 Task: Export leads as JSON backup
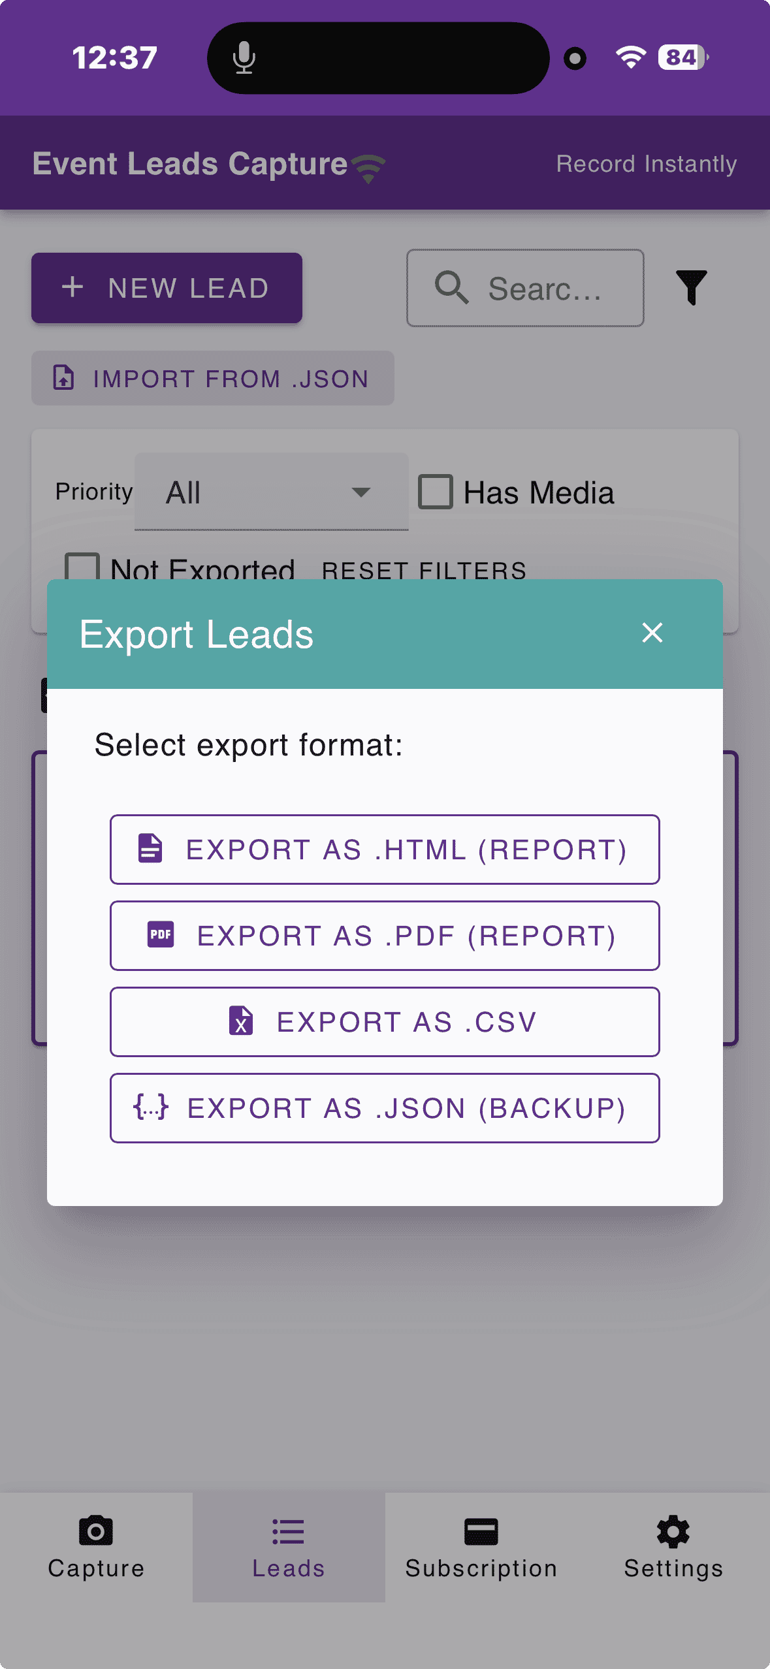tap(385, 1107)
